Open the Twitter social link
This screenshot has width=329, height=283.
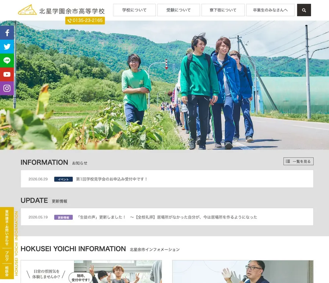7,47
